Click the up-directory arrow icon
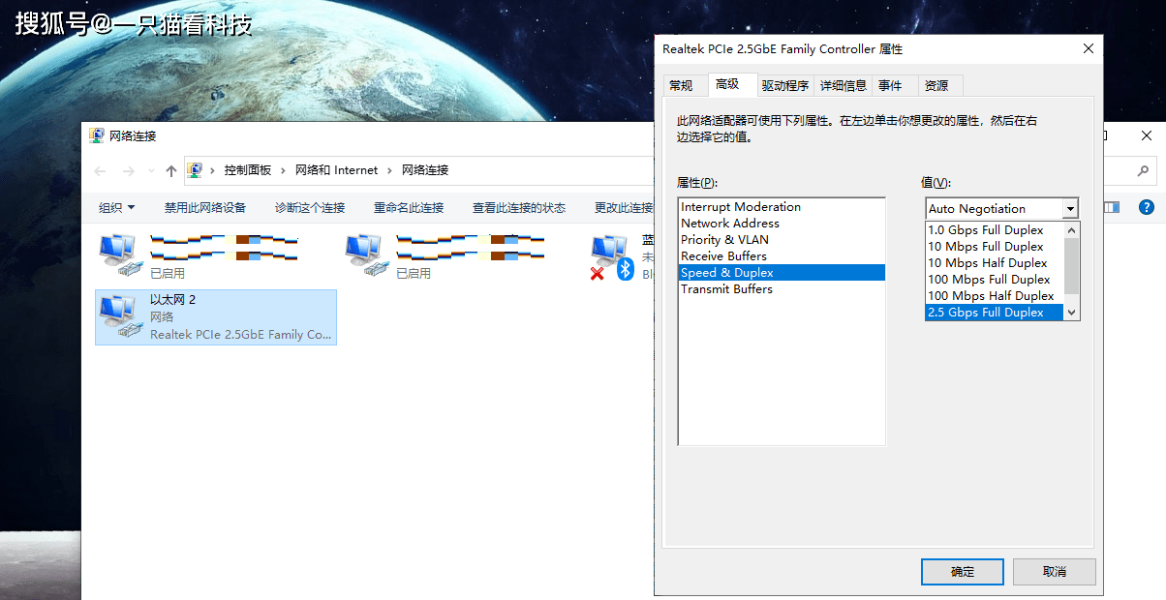1166x600 pixels. pos(171,170)
